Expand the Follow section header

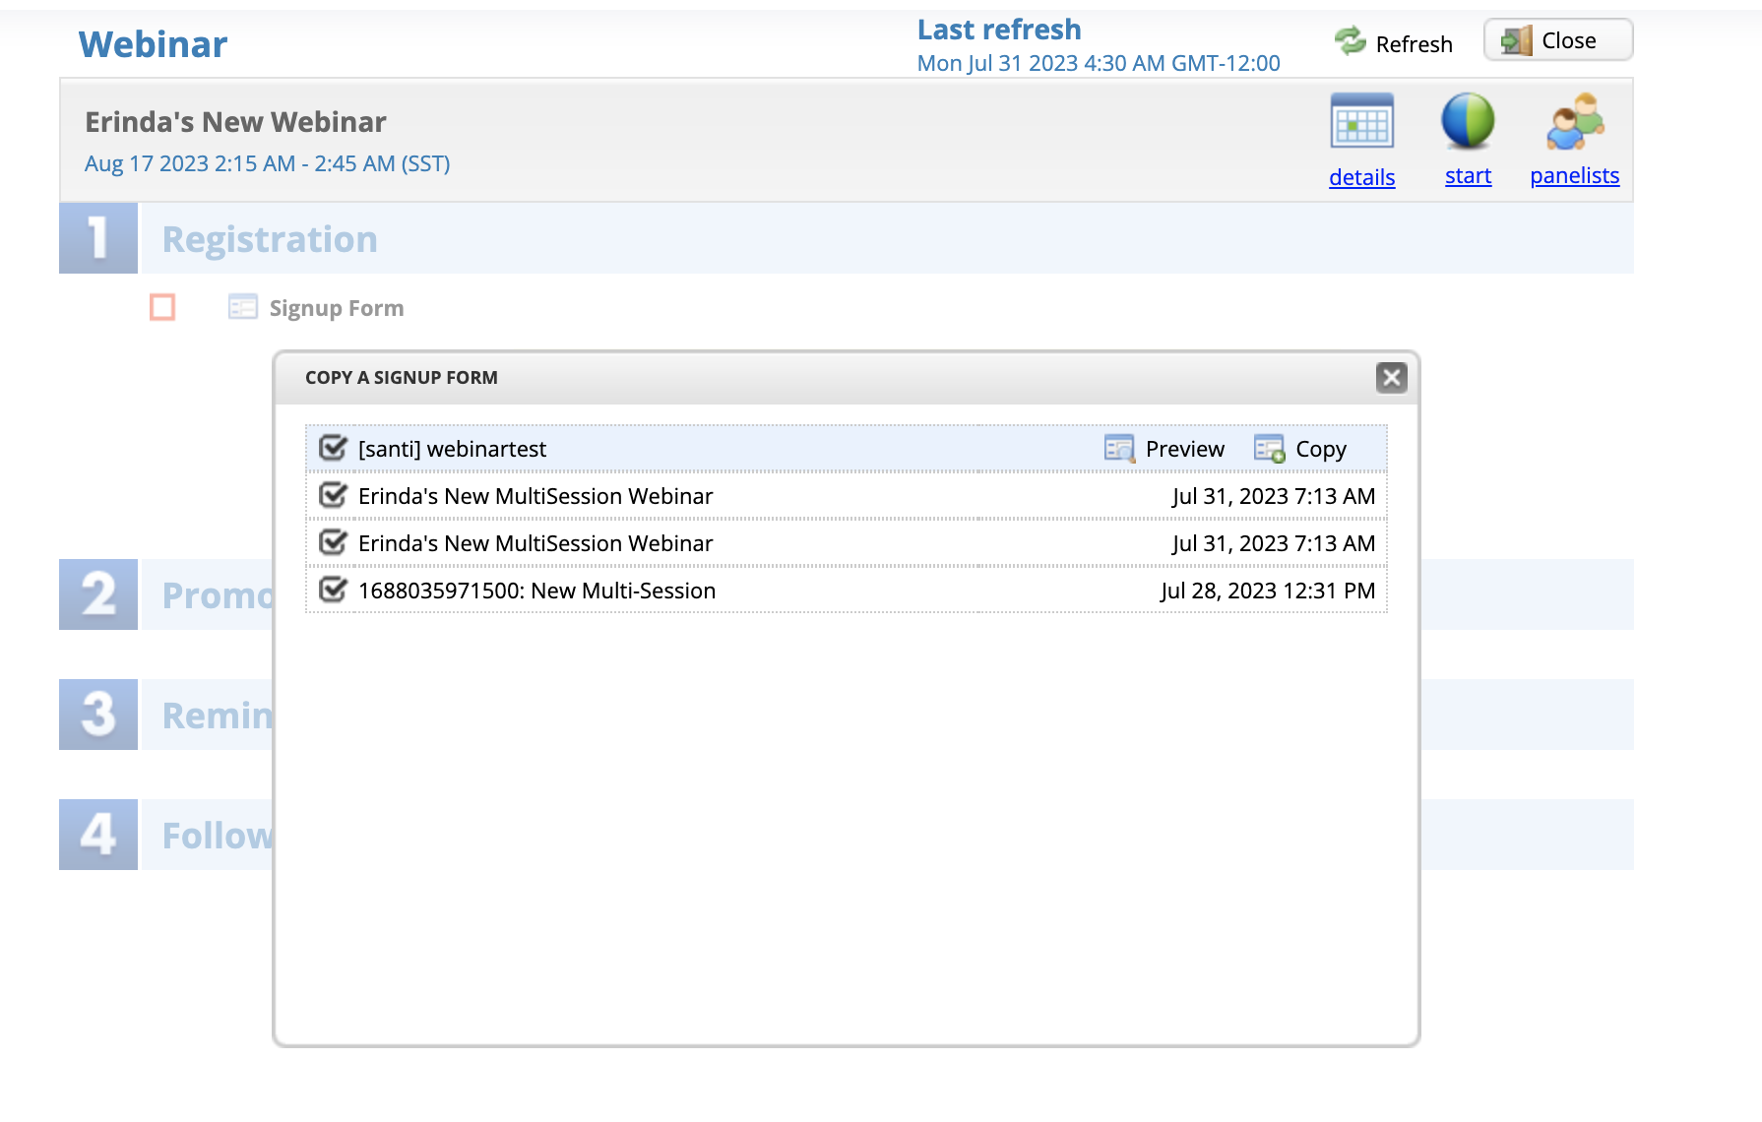click(218, 836)
